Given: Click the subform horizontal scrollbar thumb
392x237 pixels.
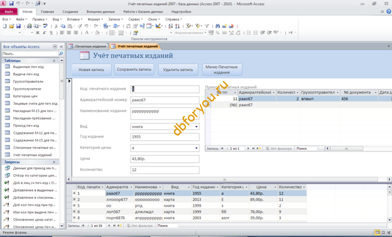Looking at the screenshot, I should (346, 148).
